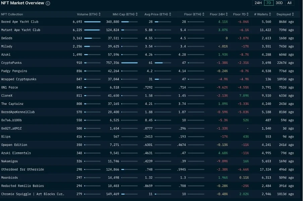Sort by Avg Price (ETH) arrows icon
Image resolution: width=303 pixels, height=201 pixels.
(x=170, y=14)
